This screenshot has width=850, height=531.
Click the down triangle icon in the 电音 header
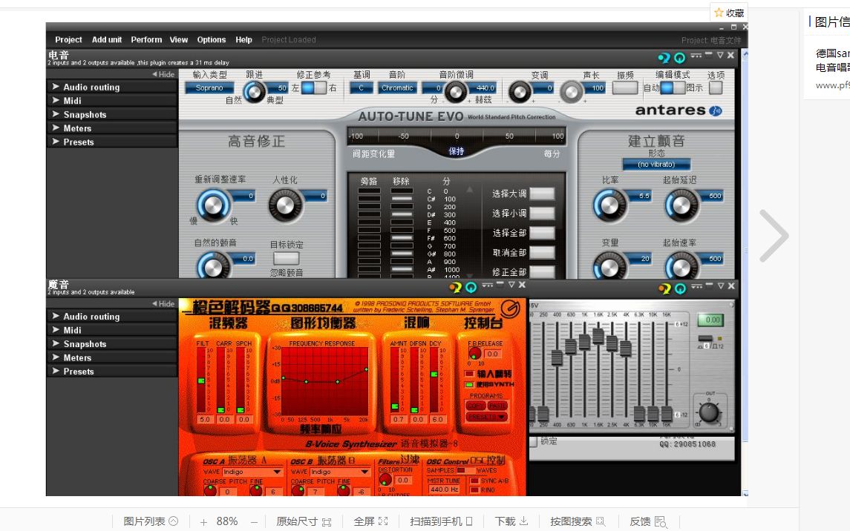(x=720, y=55)
